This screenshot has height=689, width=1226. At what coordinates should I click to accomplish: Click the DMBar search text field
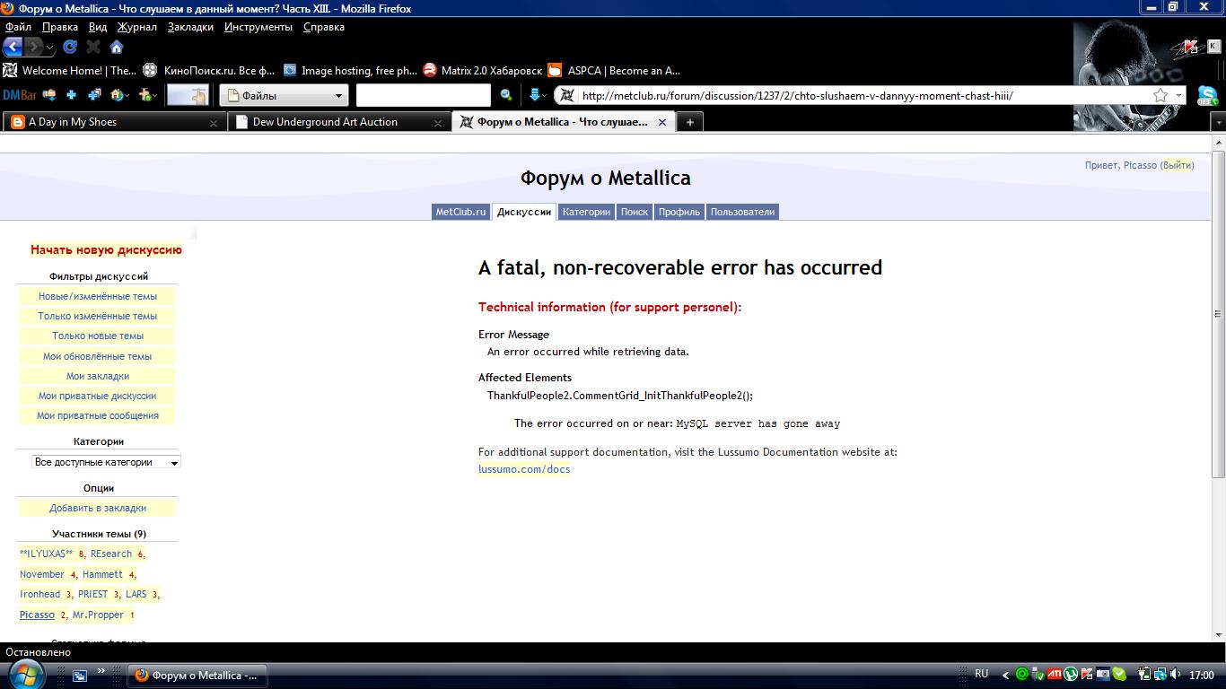coord(423,95)
